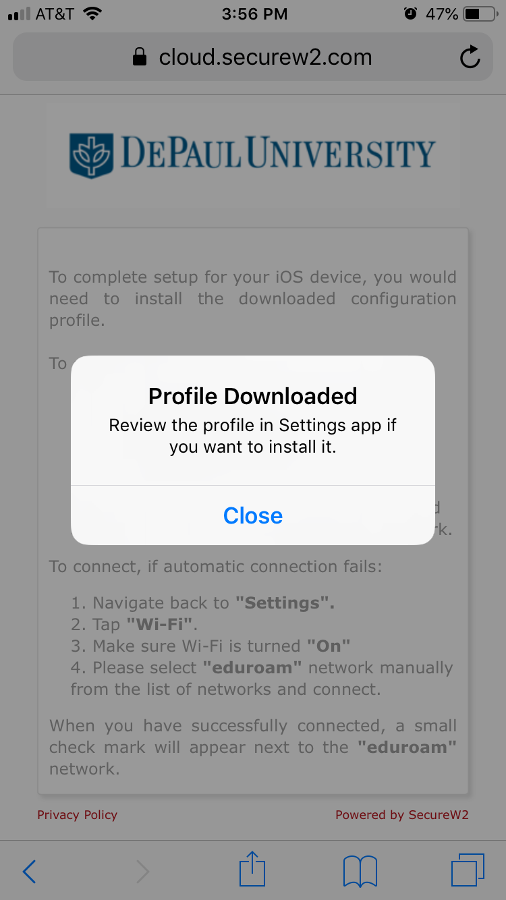This screenshot has width=506, height=900.
Task: Tap the Safari back arrow
Action: [x=29, y=872]
